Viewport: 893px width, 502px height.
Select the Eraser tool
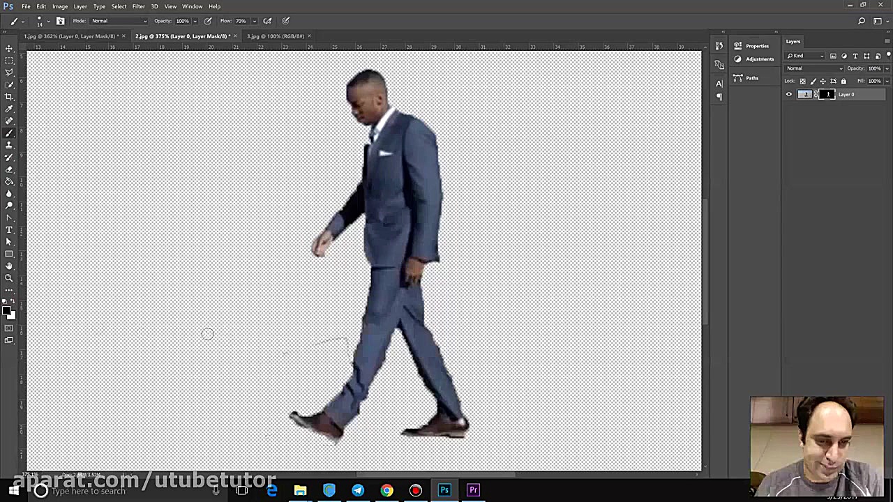click(x=9, y=169)
